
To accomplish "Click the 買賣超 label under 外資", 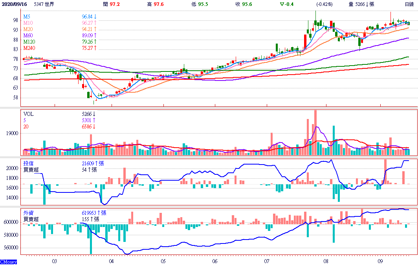I will pyautogui.click(x=31, y=219).
